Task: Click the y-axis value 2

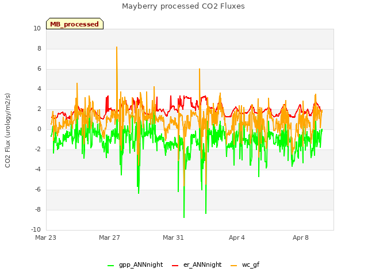Action: pos(39,109)
